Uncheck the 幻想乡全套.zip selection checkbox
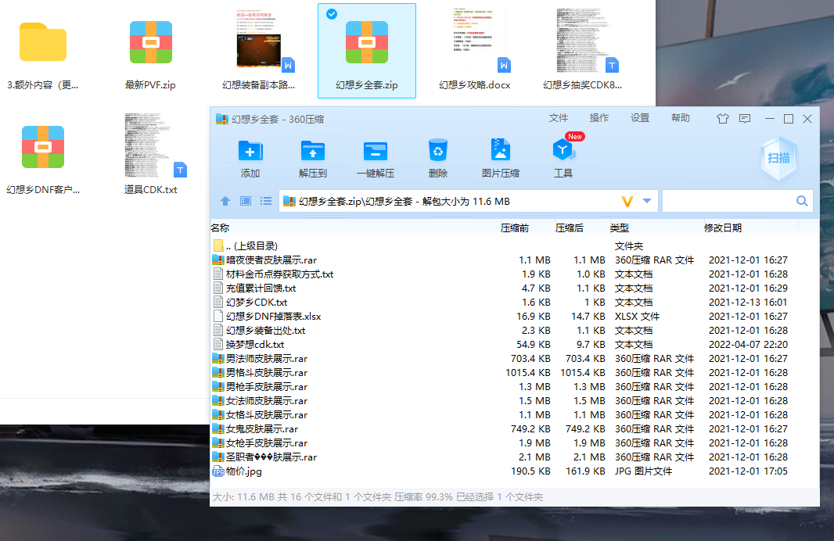Screen dimensions: 834x541 (332, 14)
